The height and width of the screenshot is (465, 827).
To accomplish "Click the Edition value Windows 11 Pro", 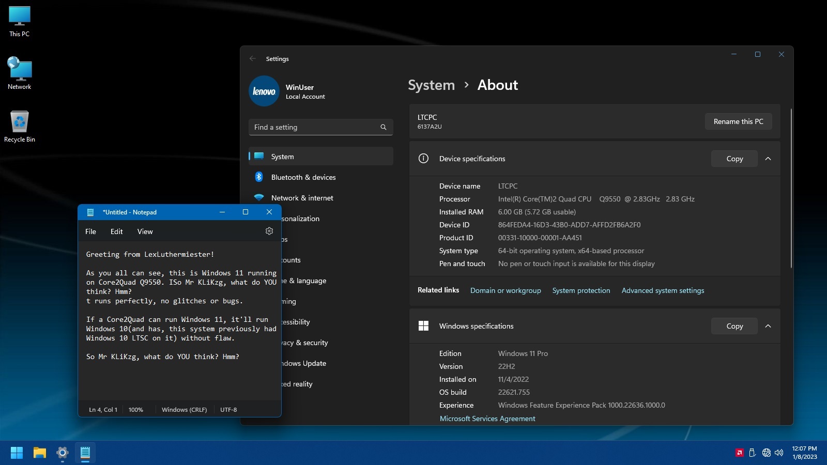I will pos(523,353).
